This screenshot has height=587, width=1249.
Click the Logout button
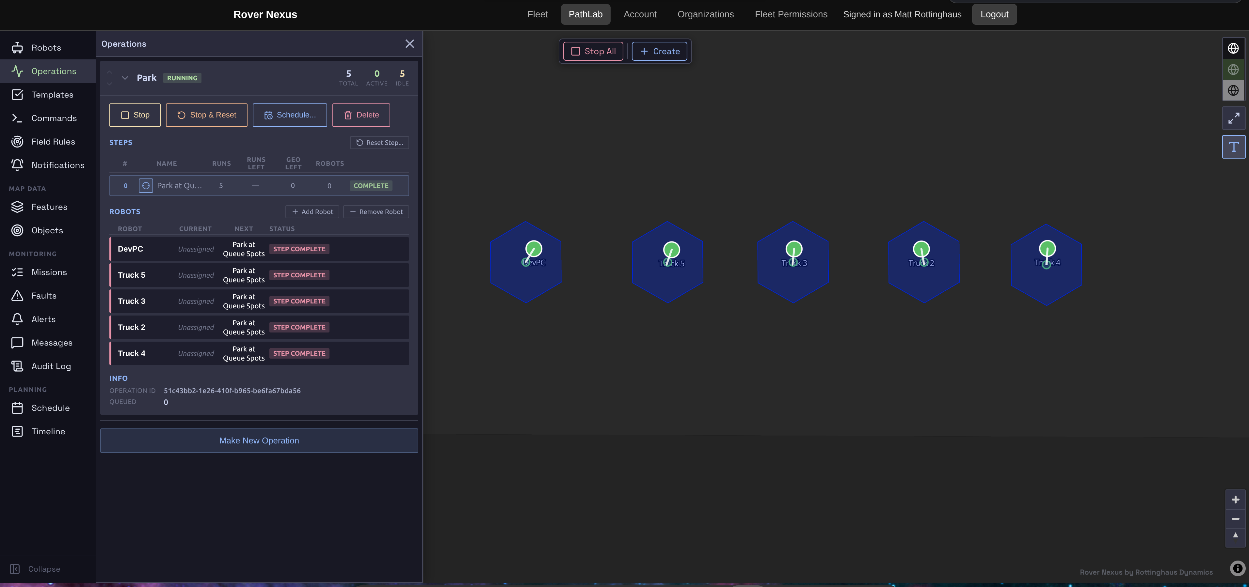coord(994,15)
